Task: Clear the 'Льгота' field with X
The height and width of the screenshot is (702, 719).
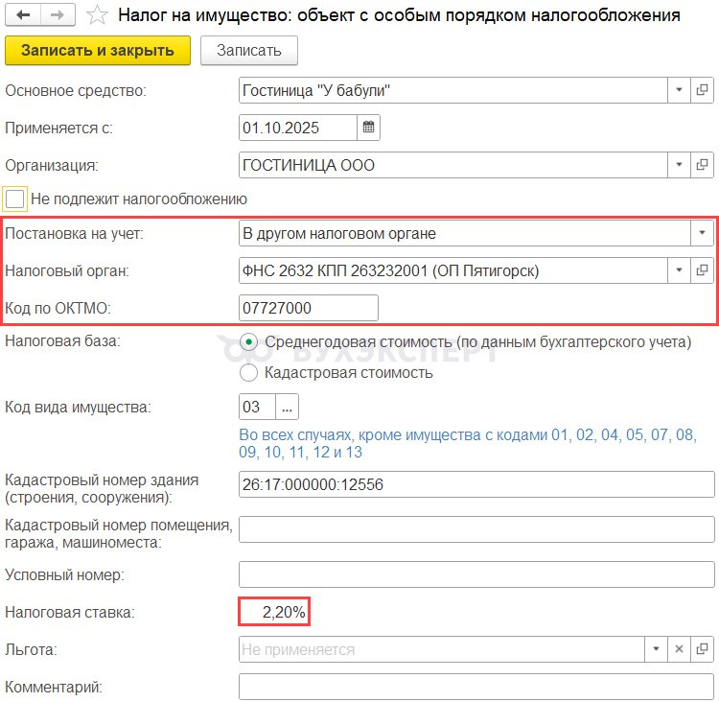Action: (x=679, y=649)
